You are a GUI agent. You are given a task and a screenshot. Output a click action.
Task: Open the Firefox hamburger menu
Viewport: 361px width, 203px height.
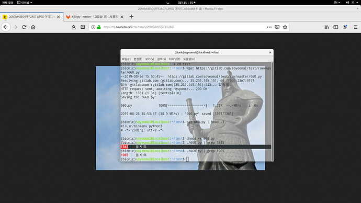point(356,27)
